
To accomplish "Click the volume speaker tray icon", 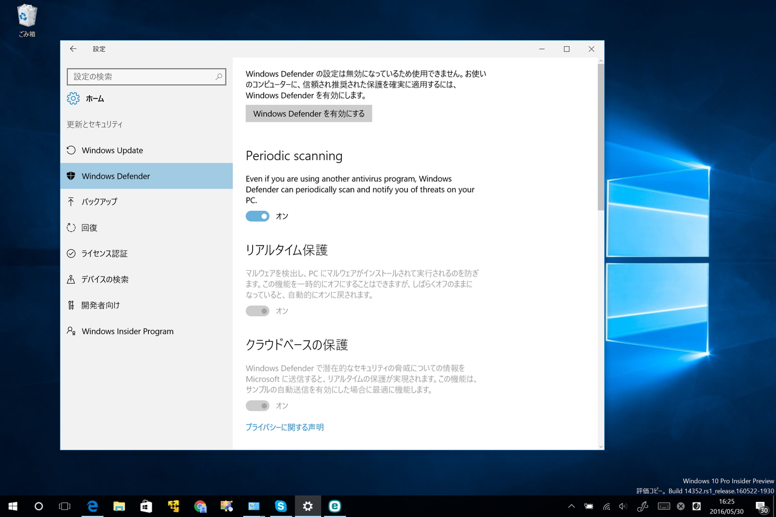I will coord(623,506).
